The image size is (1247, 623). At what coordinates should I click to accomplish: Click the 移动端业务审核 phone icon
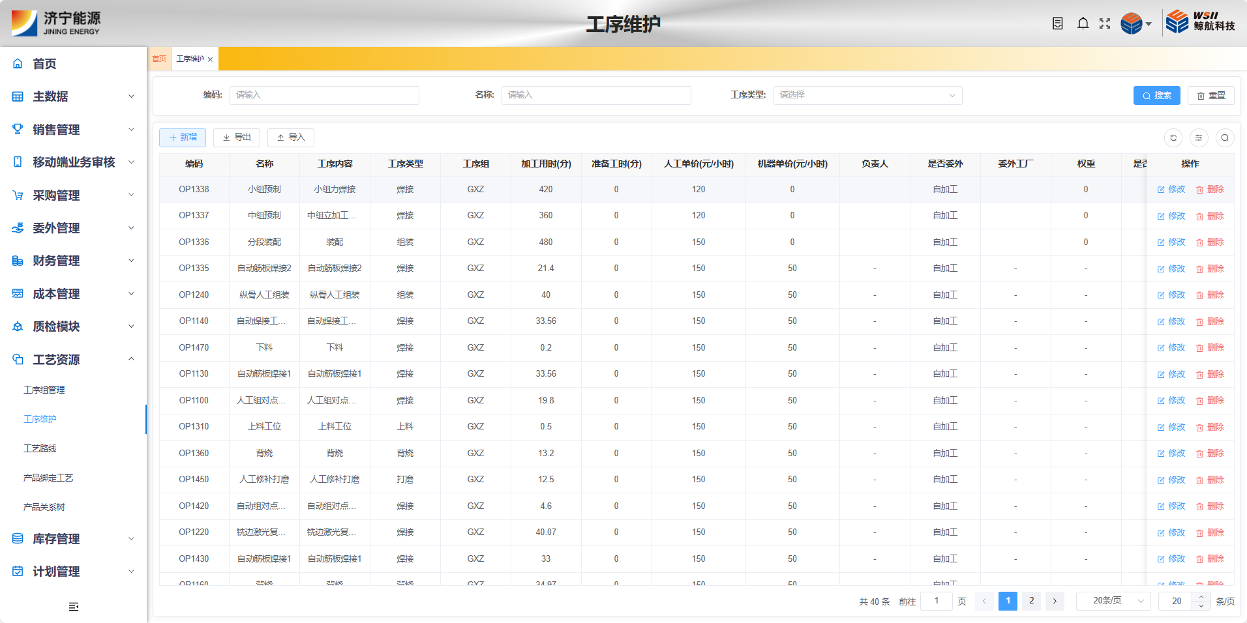coord(18,162)
